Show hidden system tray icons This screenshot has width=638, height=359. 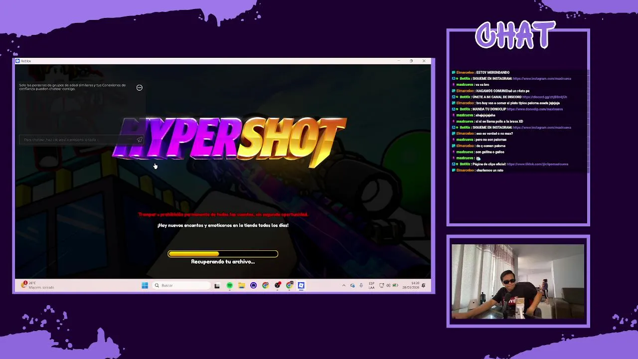pyautogui.click(x=343, y=285)
